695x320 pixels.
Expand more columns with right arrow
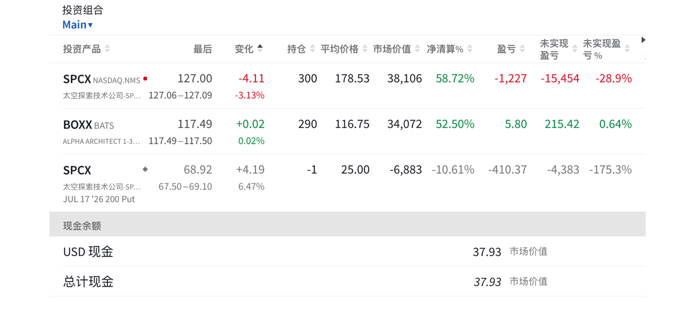643,40
